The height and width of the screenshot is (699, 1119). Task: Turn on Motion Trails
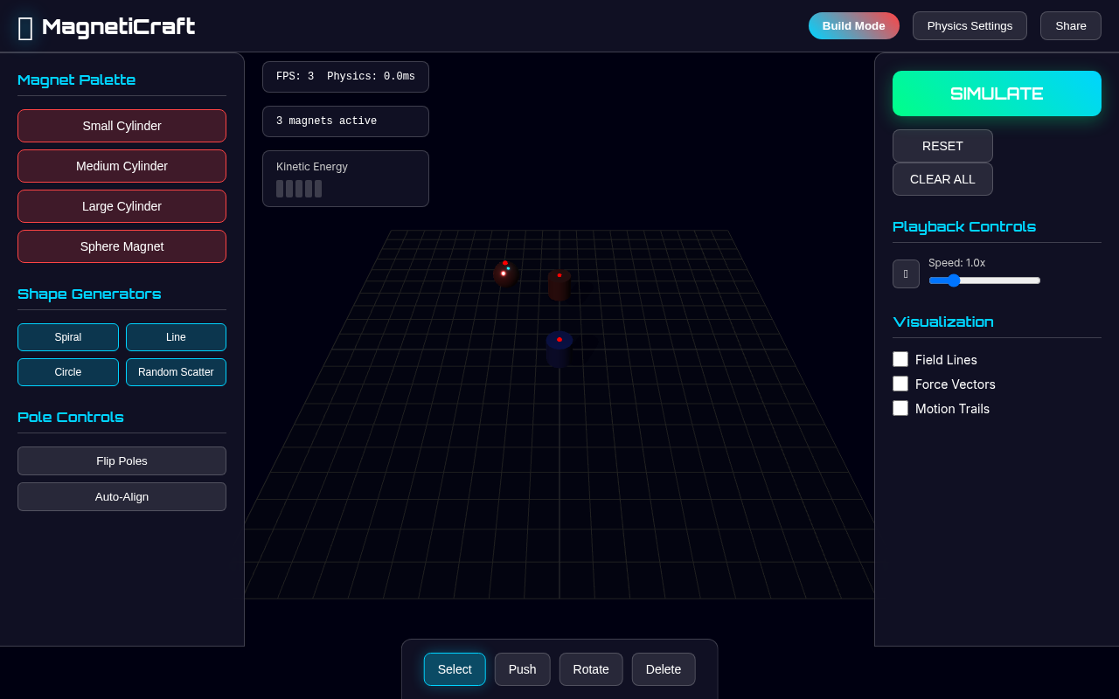point(900,408)
